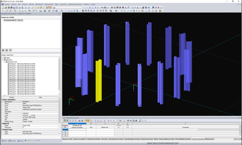This screenshot has width=242, height=145.
Task: Click the first green icon in the table toolbar
Action: (x=64, y=121)
